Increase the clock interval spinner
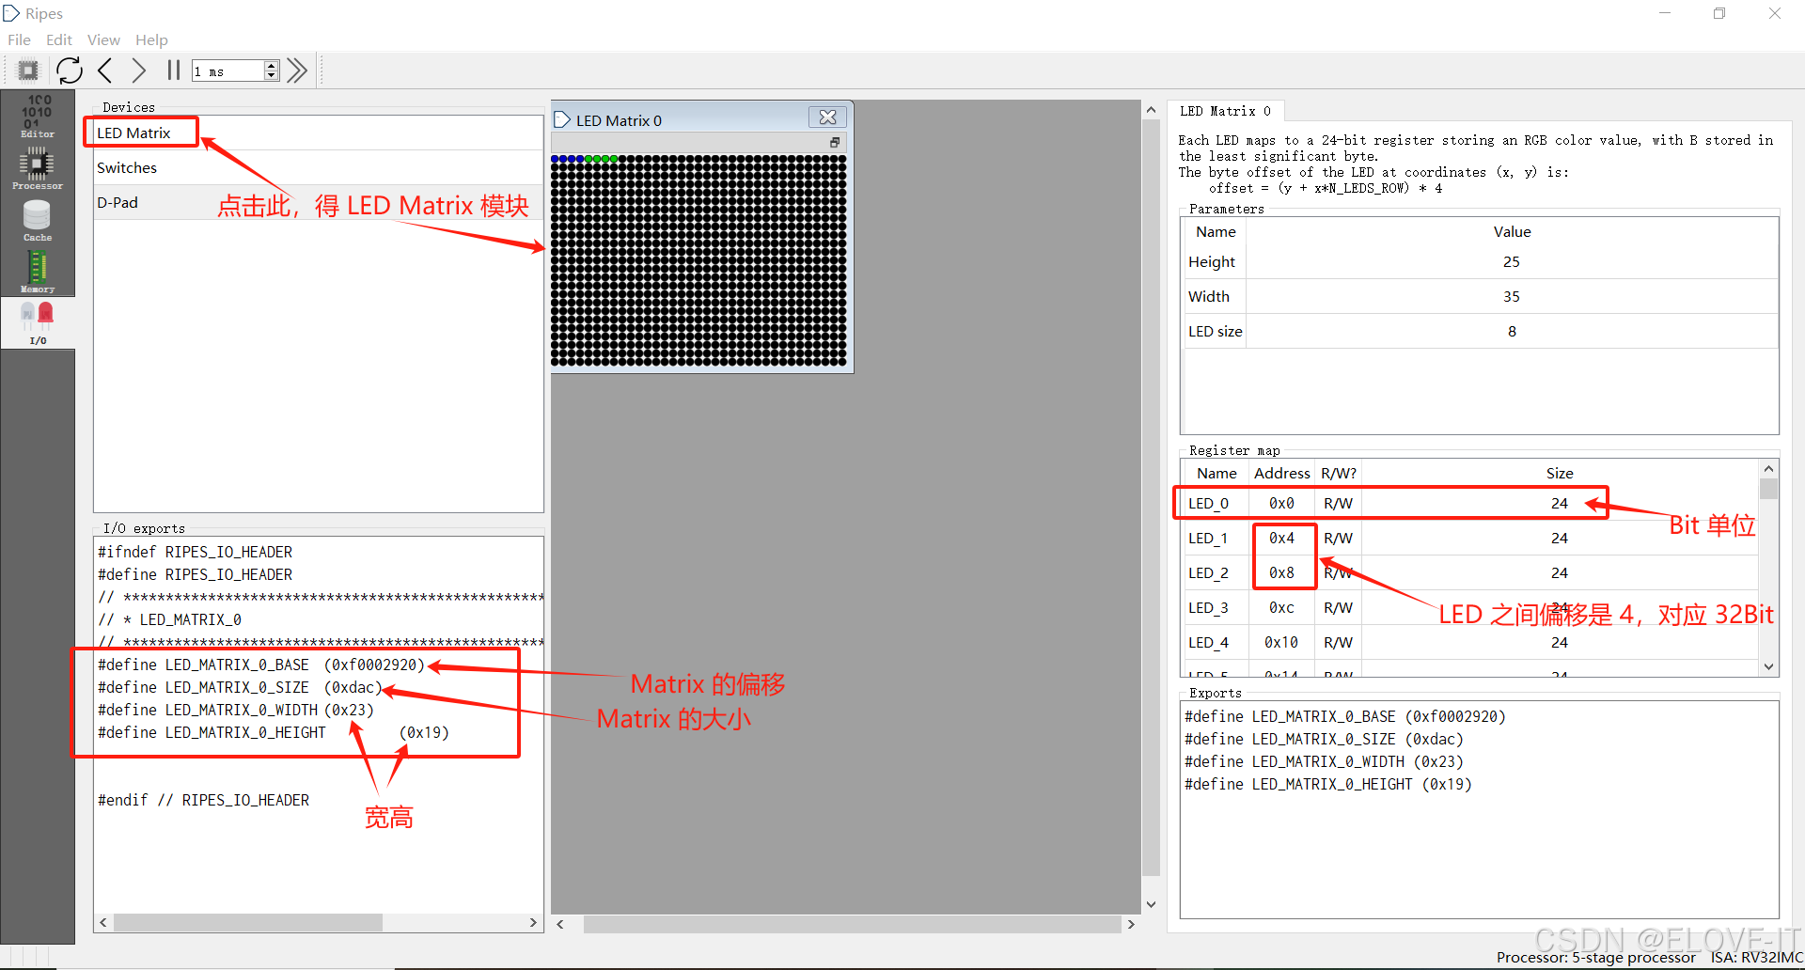 coord(272,66)
